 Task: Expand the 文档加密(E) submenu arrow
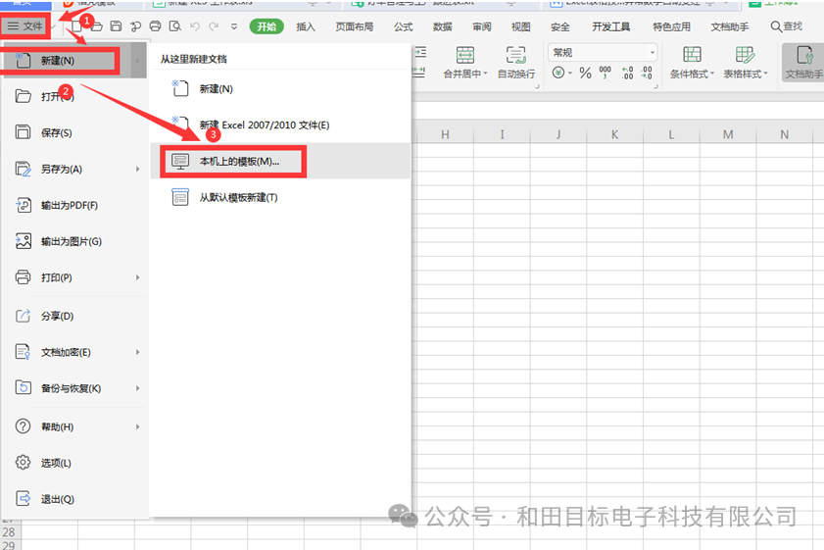click(x=138, y=352)
